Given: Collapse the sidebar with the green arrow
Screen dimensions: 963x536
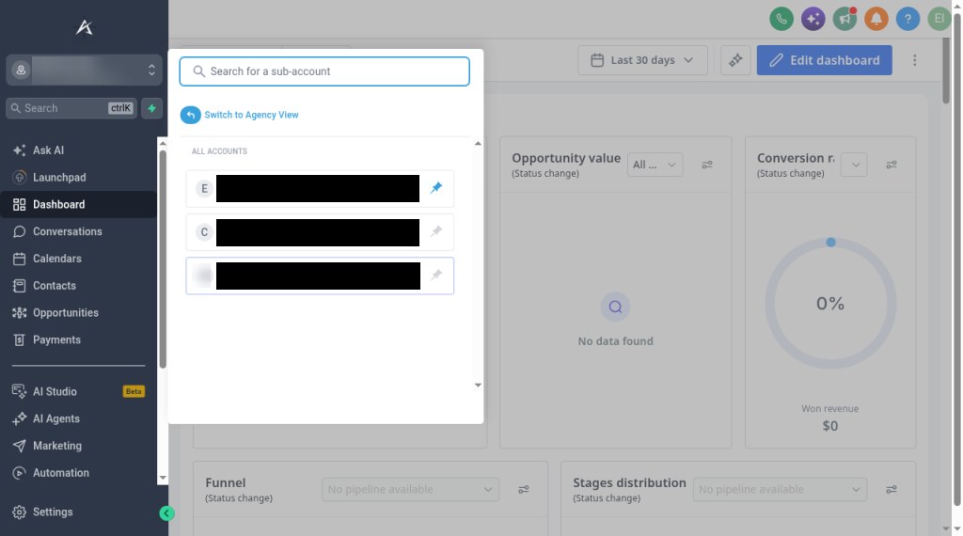Looking at the screenshot, I should [166, 513].
